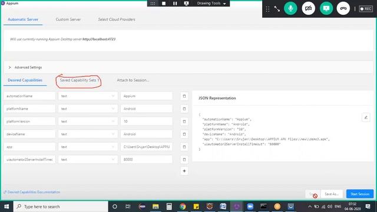Grab the sharing toolbar drag handle
The width and height of the screenshot is (377, 212).
(x=153, y=4)
